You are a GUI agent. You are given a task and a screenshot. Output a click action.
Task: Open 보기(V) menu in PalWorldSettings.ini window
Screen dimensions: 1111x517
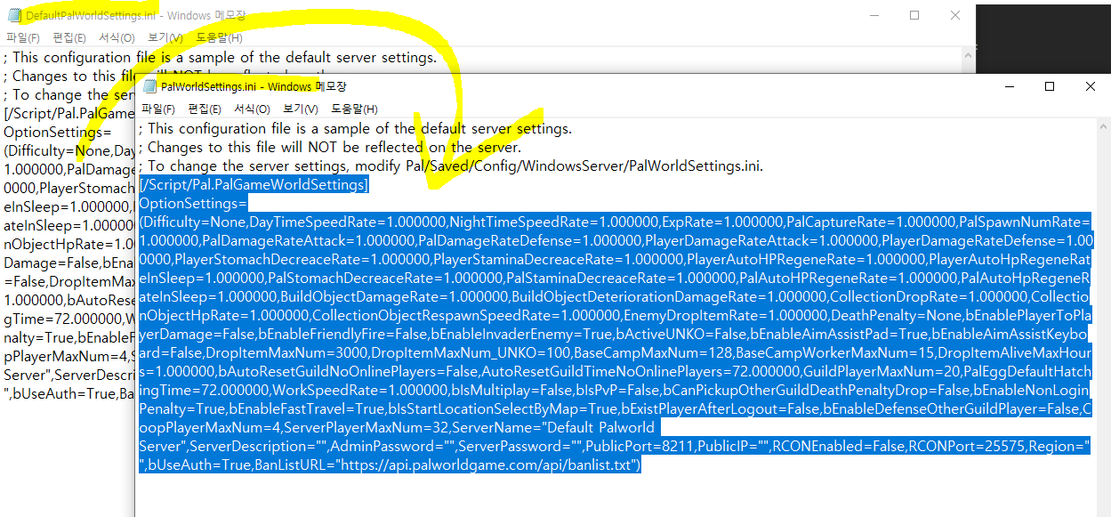click(x=301, y=109)
